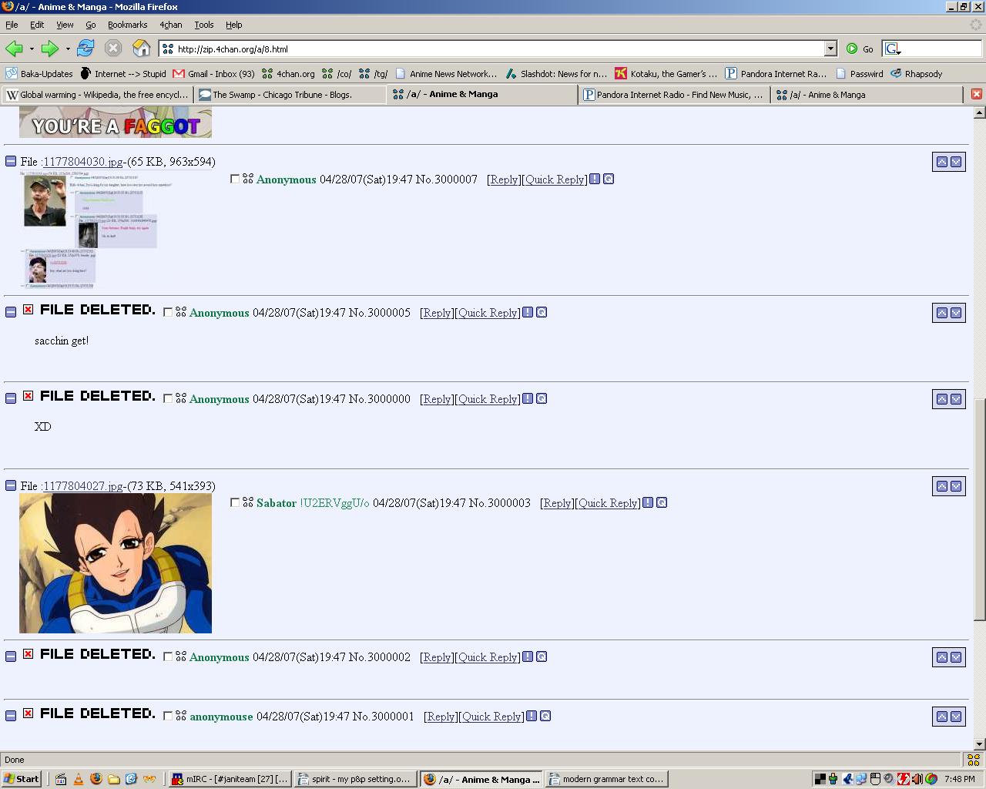Screen dimensions: 986x789
Task: Click report icon on Sabator post No.3000003
Action: (x=648, y=502)
